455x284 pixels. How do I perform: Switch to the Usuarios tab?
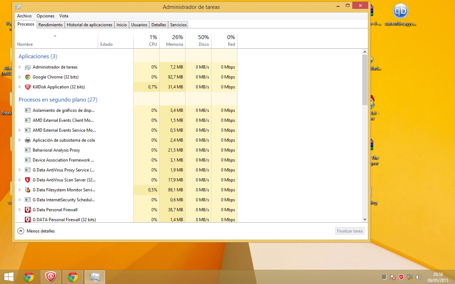(x=139, y=25)
